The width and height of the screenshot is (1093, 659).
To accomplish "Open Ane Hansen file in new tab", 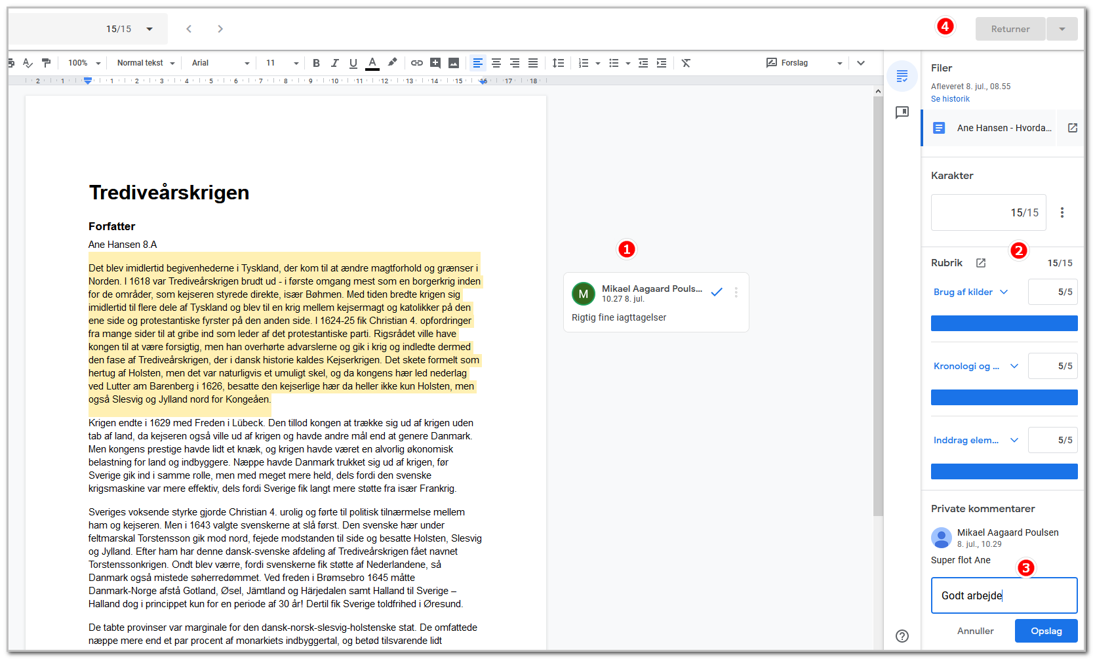I will pos(1073,128).
